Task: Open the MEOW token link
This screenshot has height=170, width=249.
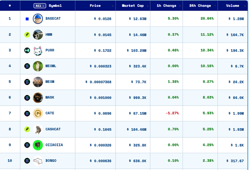Action: point(50,82)
